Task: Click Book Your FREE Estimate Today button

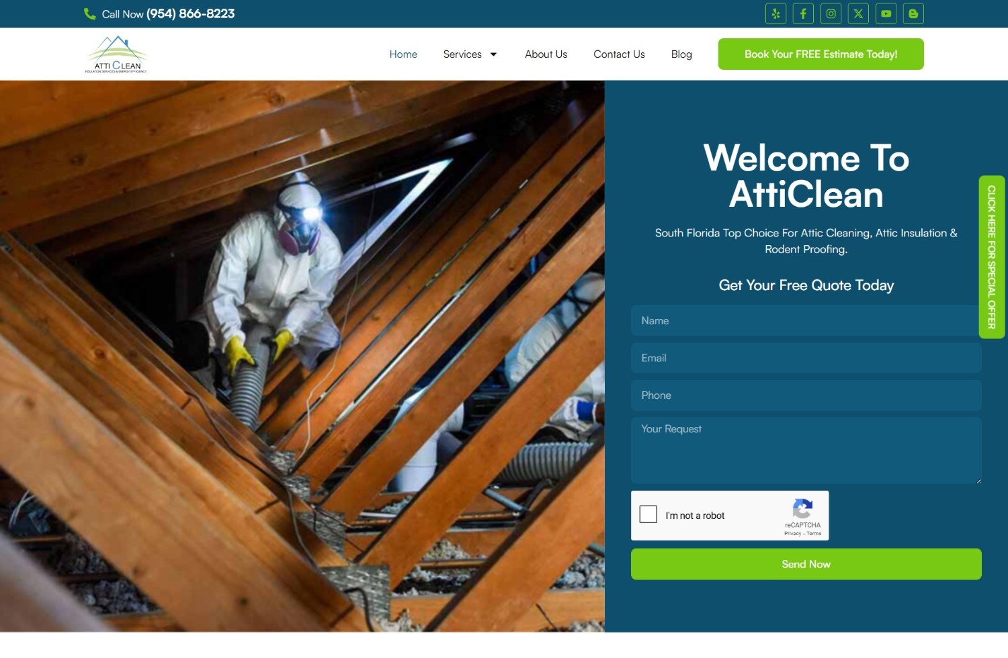Action: 821,54
